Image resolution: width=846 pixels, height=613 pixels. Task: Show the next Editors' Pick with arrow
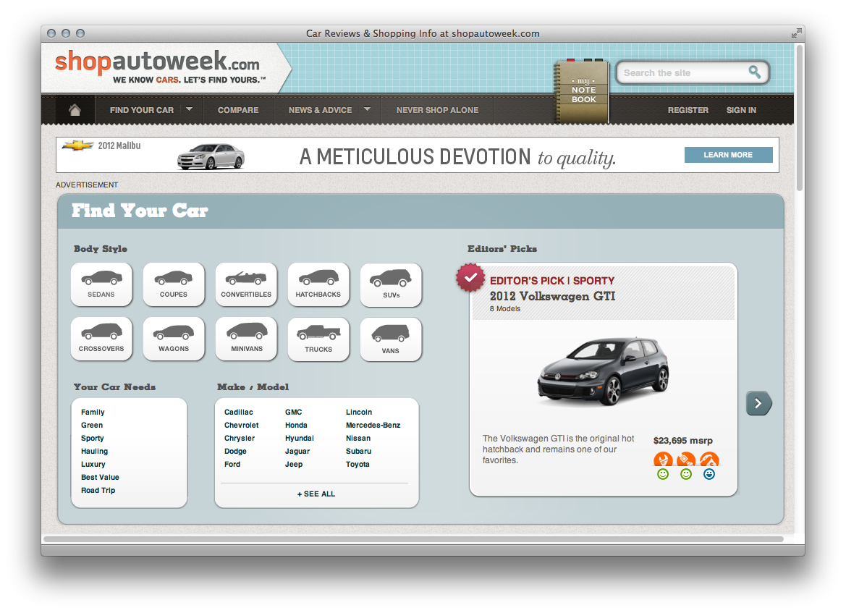758,403
